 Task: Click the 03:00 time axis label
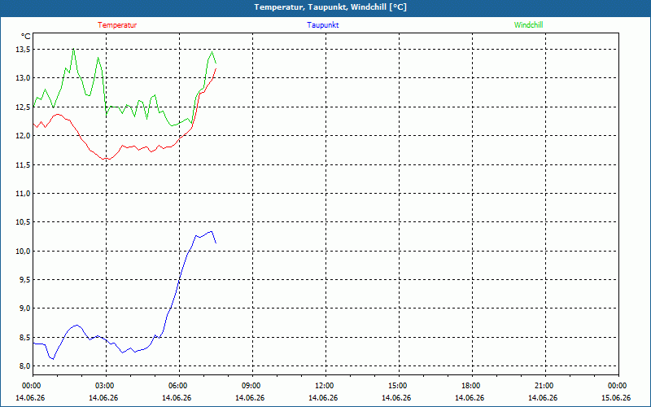point(103,386)
